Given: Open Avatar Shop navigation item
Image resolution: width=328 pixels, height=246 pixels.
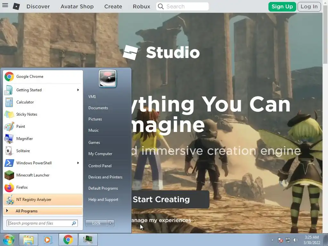Looking at the screenshot, I should coord(77,6).
